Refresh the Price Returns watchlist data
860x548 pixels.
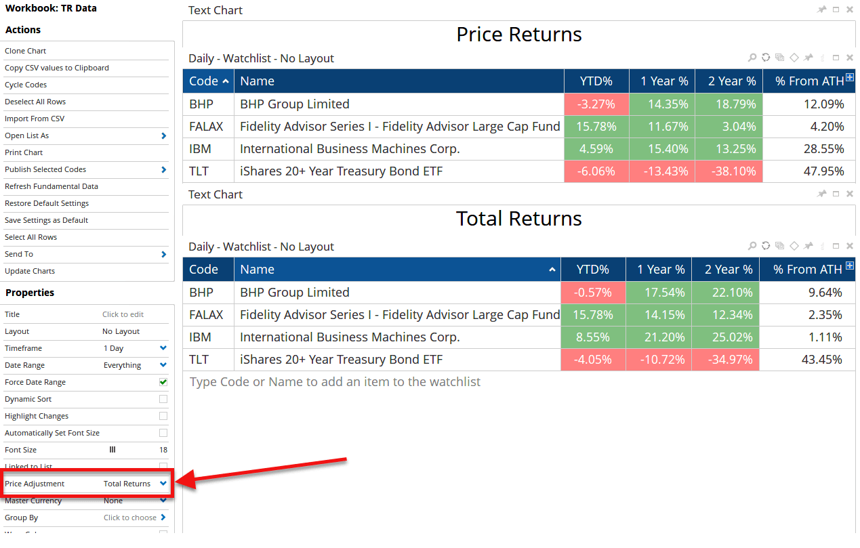point(766,58)
